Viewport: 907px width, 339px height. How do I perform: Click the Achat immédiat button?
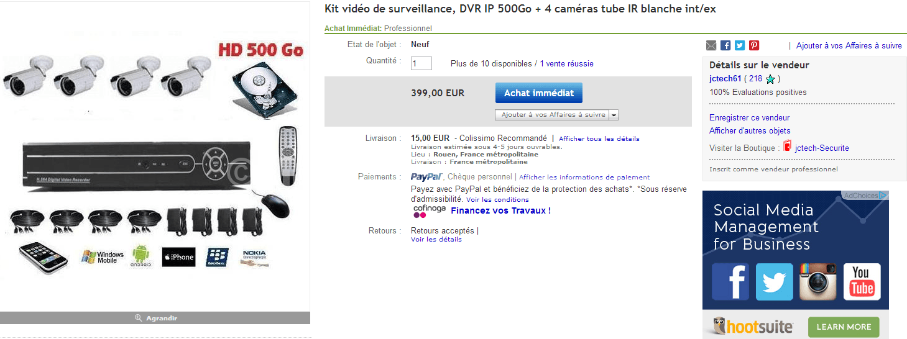point(539,93)
